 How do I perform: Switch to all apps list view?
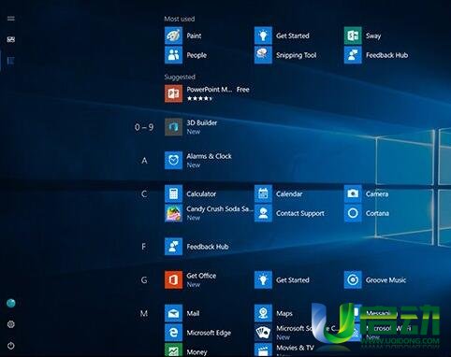11,61
